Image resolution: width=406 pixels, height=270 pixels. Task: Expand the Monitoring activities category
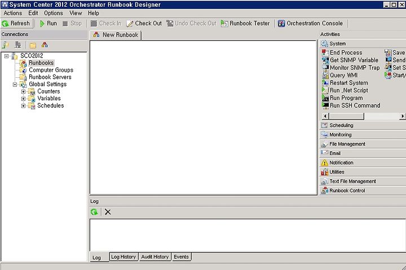click(x=363, y=135)
